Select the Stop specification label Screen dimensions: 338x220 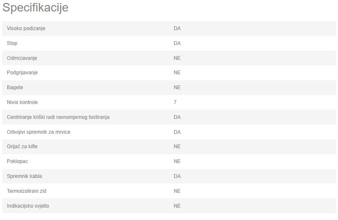coord(12,43)
